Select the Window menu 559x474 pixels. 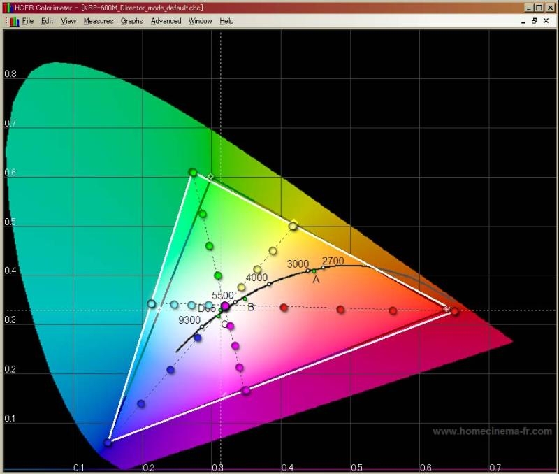200,21
